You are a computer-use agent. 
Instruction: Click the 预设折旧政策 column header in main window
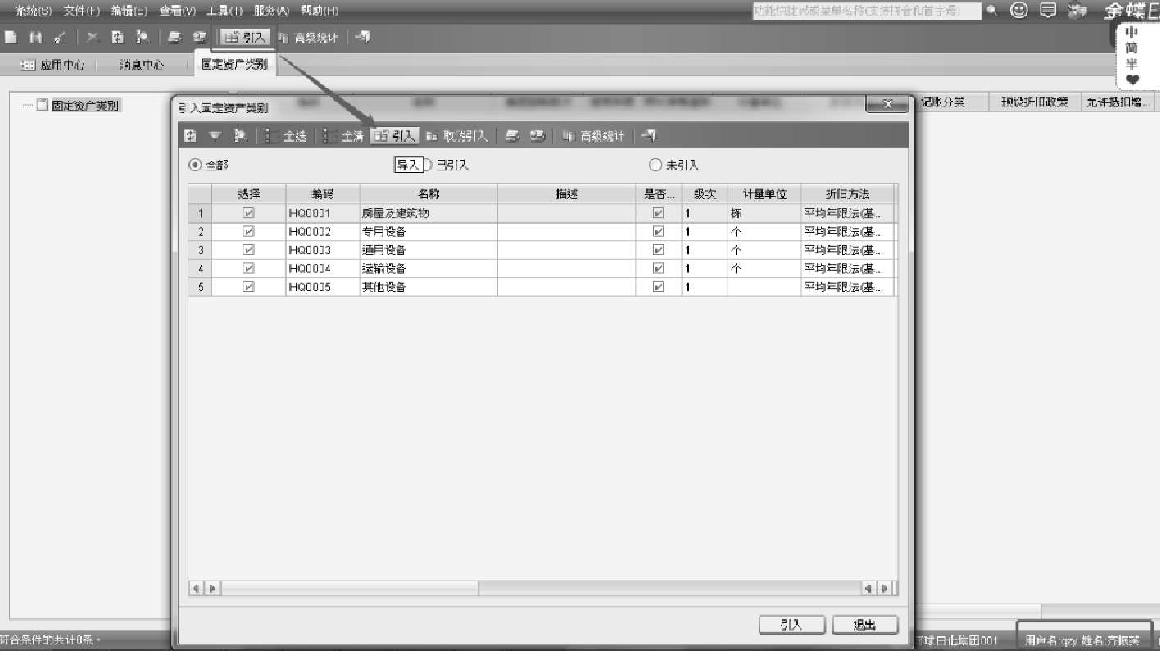point(1034,102)
